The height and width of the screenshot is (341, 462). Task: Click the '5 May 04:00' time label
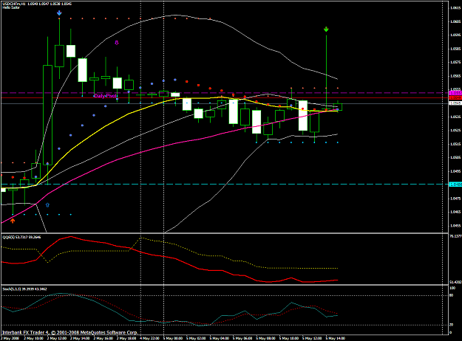click(220, 338)
